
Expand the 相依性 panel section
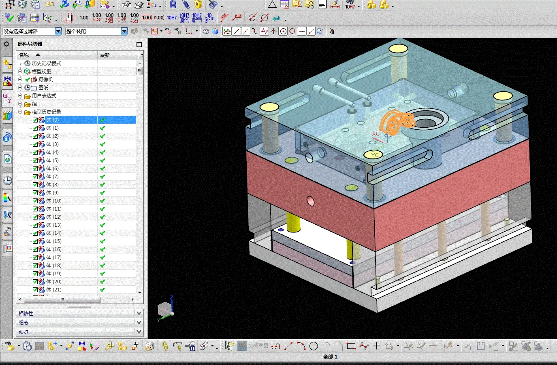click(139, 313)
